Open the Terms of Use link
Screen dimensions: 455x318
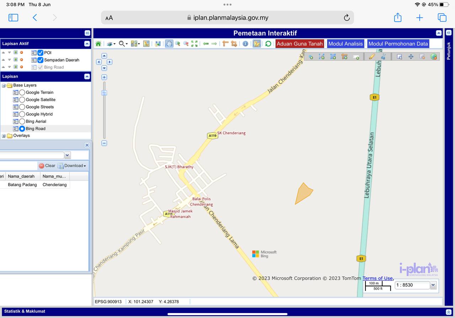[x=378, y=279]
